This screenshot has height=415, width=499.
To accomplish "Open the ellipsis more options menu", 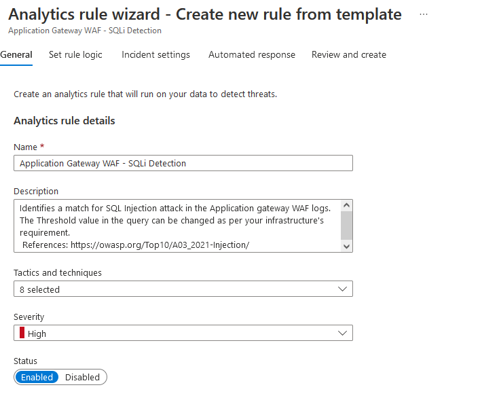I will tap(424, 14).
